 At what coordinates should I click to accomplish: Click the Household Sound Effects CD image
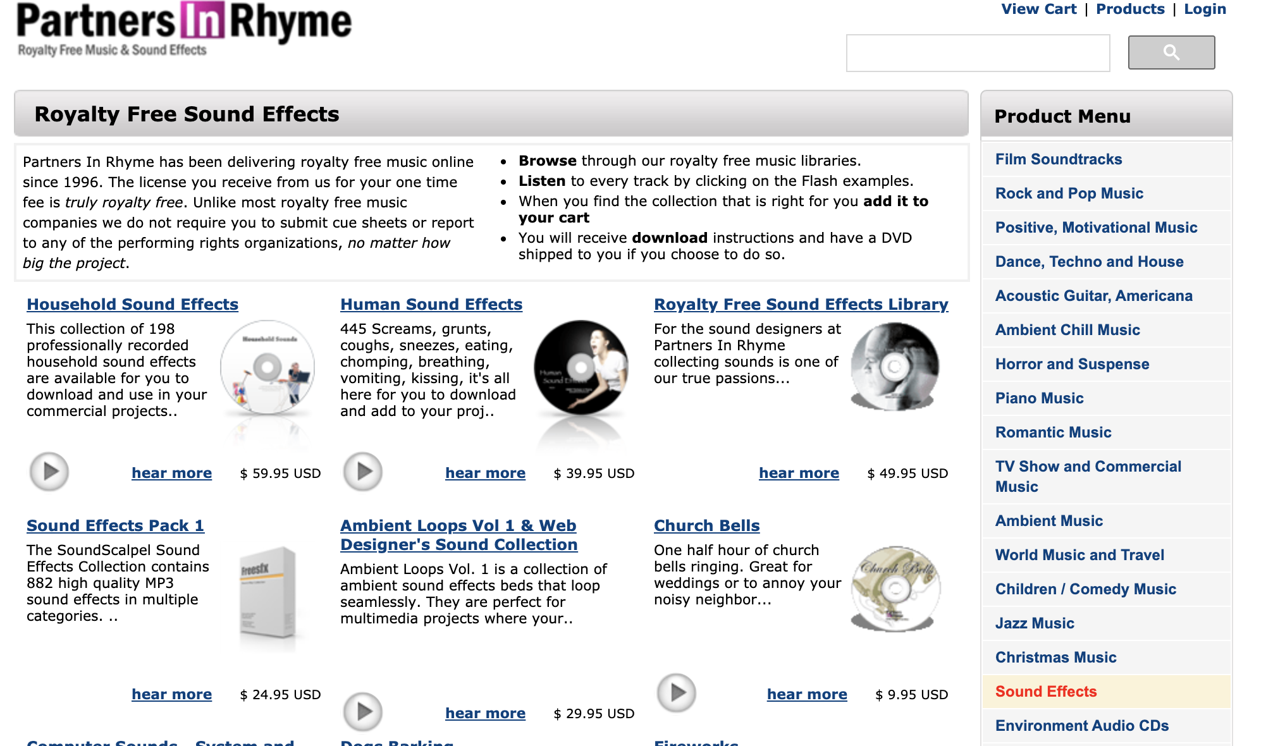(x=267, y=369)
